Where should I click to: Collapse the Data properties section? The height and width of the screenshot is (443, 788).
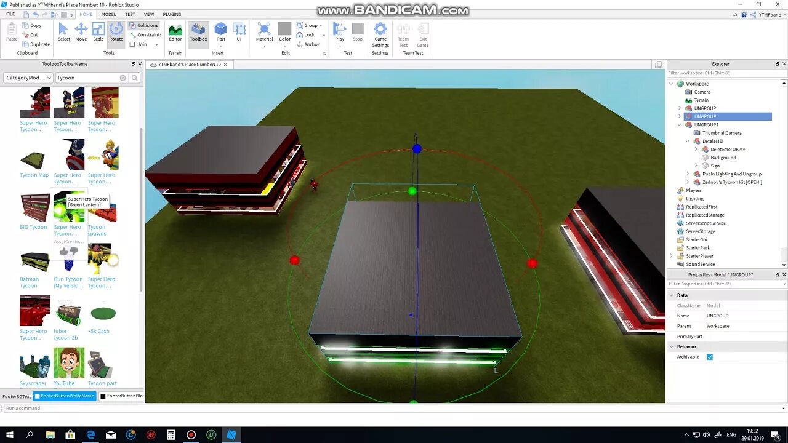pos(672,295)
